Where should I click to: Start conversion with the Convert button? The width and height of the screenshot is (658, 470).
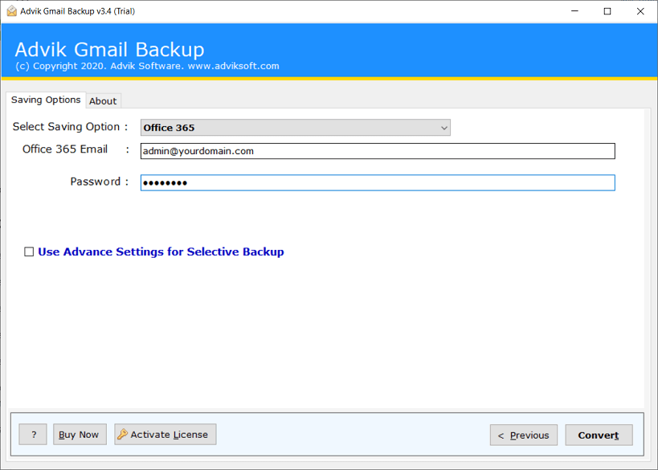tap(599, 435)
